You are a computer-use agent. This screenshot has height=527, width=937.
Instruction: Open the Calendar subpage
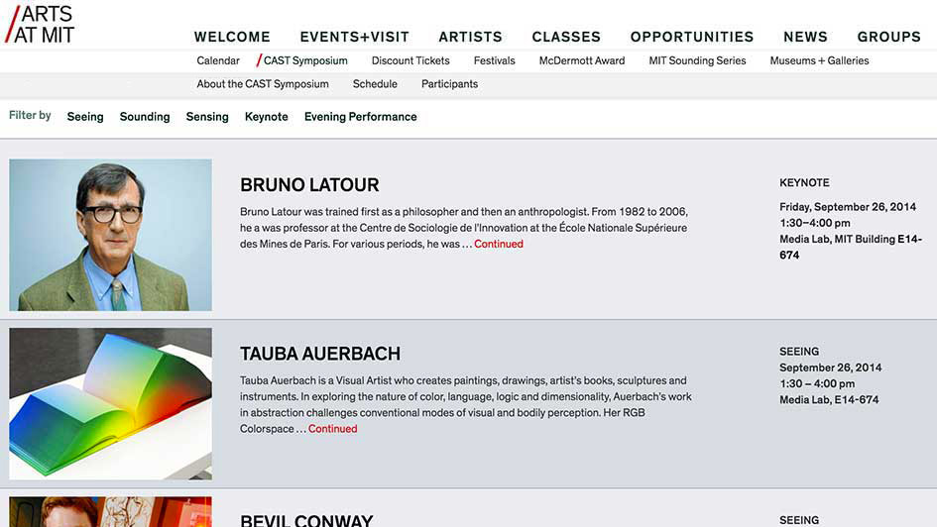(x=218, y=60)
